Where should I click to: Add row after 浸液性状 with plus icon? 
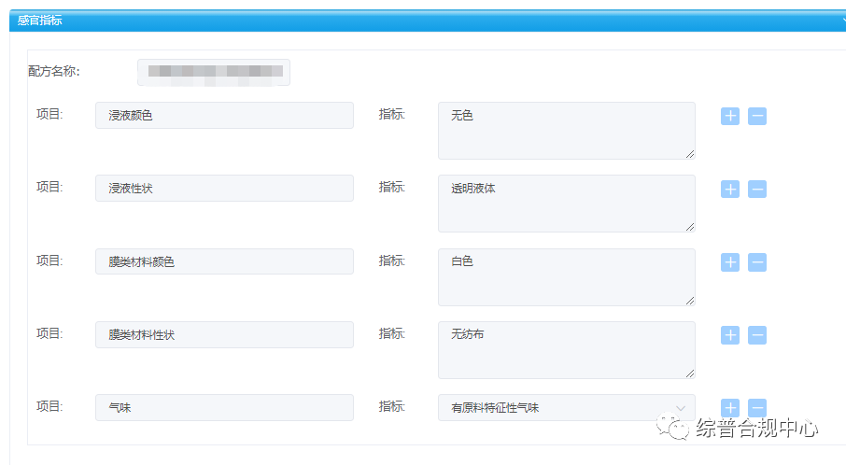(x=729, y=189)
